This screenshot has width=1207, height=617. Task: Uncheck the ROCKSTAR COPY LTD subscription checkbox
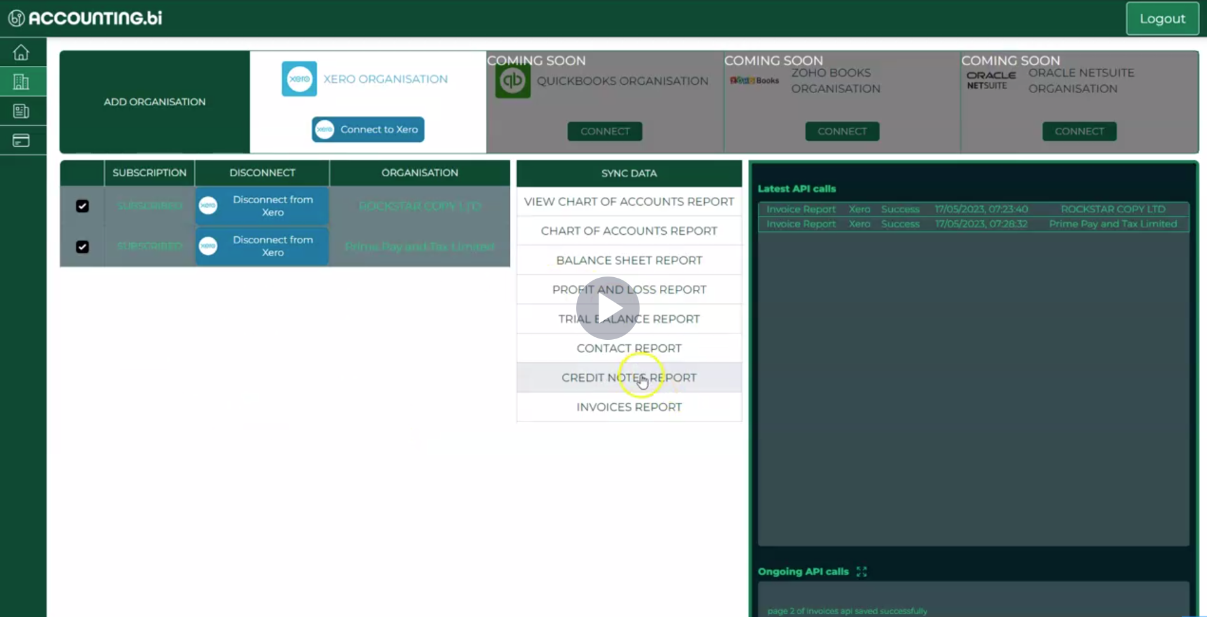82,206
